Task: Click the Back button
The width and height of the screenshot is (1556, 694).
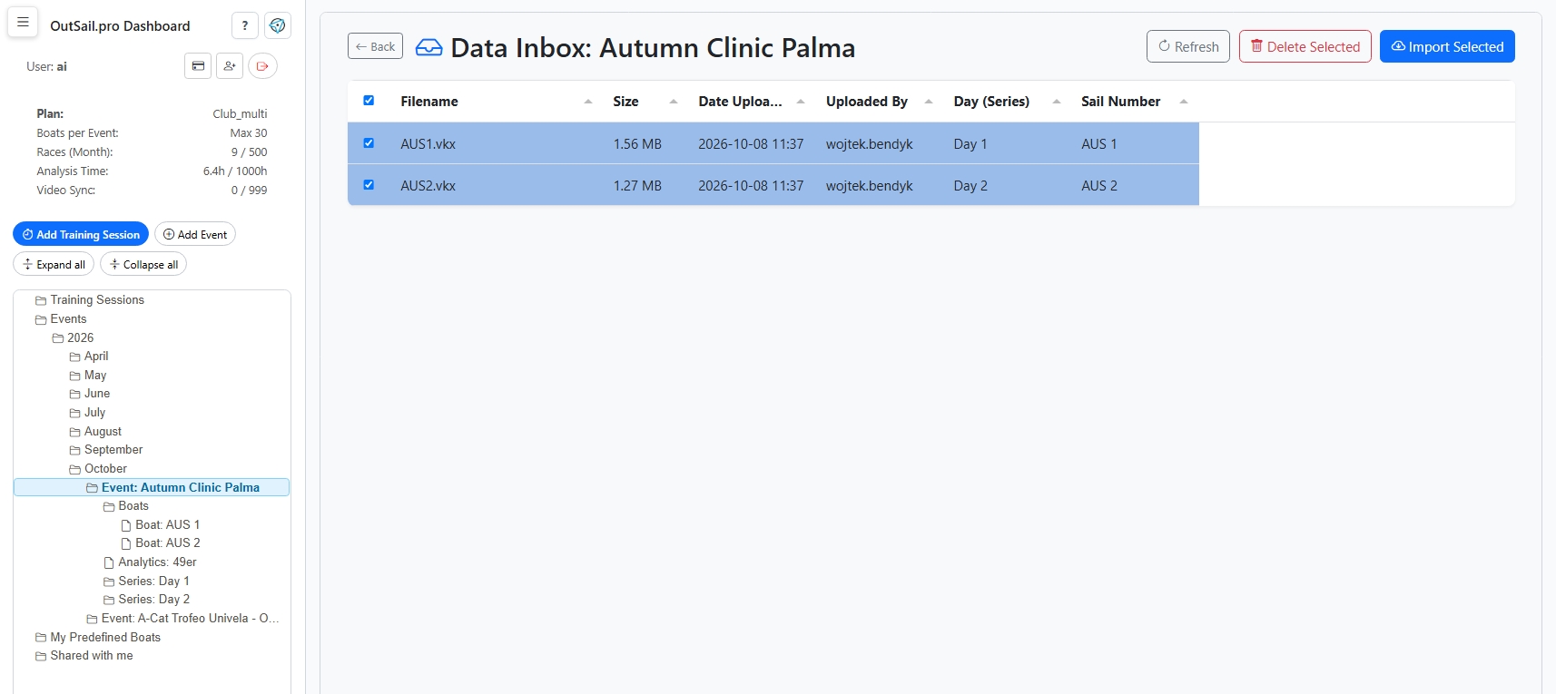Action: point(375,46)
